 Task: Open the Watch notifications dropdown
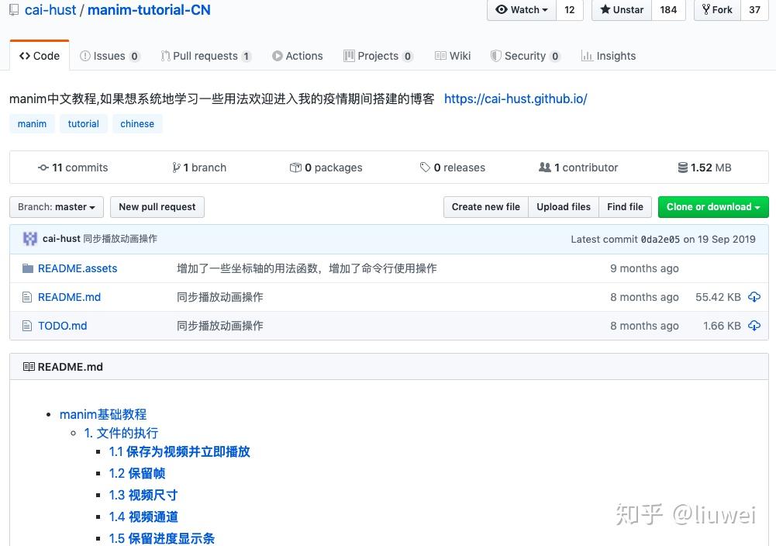[522, 10]
